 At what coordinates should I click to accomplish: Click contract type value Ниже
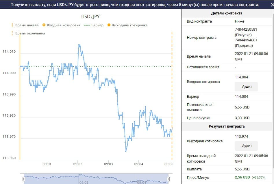click(239, 21)
